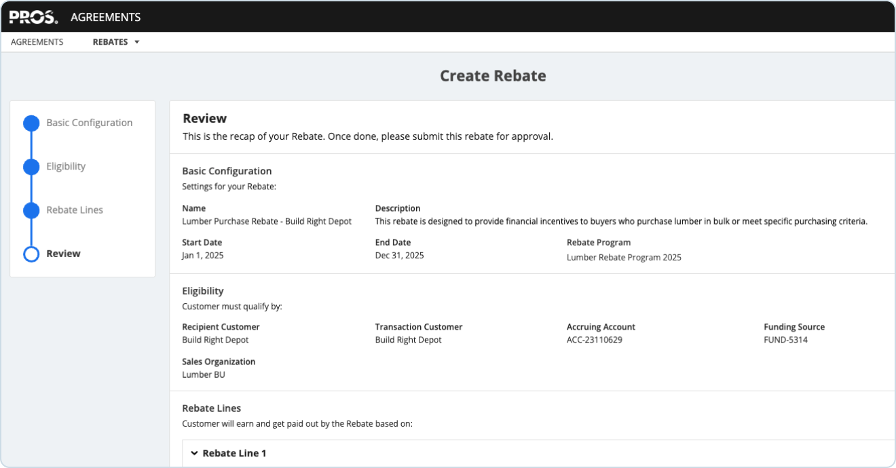Click the PROS logo in the header
This screenshot has width=896, height=468.
33,17
